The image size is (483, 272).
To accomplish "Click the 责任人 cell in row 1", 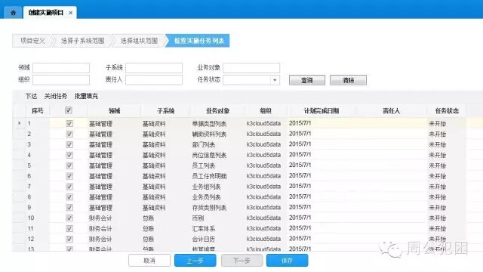I will [391, 123].
